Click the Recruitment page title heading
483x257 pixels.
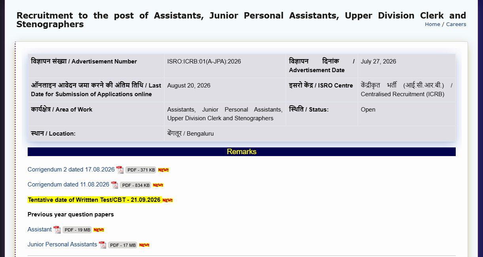[241, 20]
